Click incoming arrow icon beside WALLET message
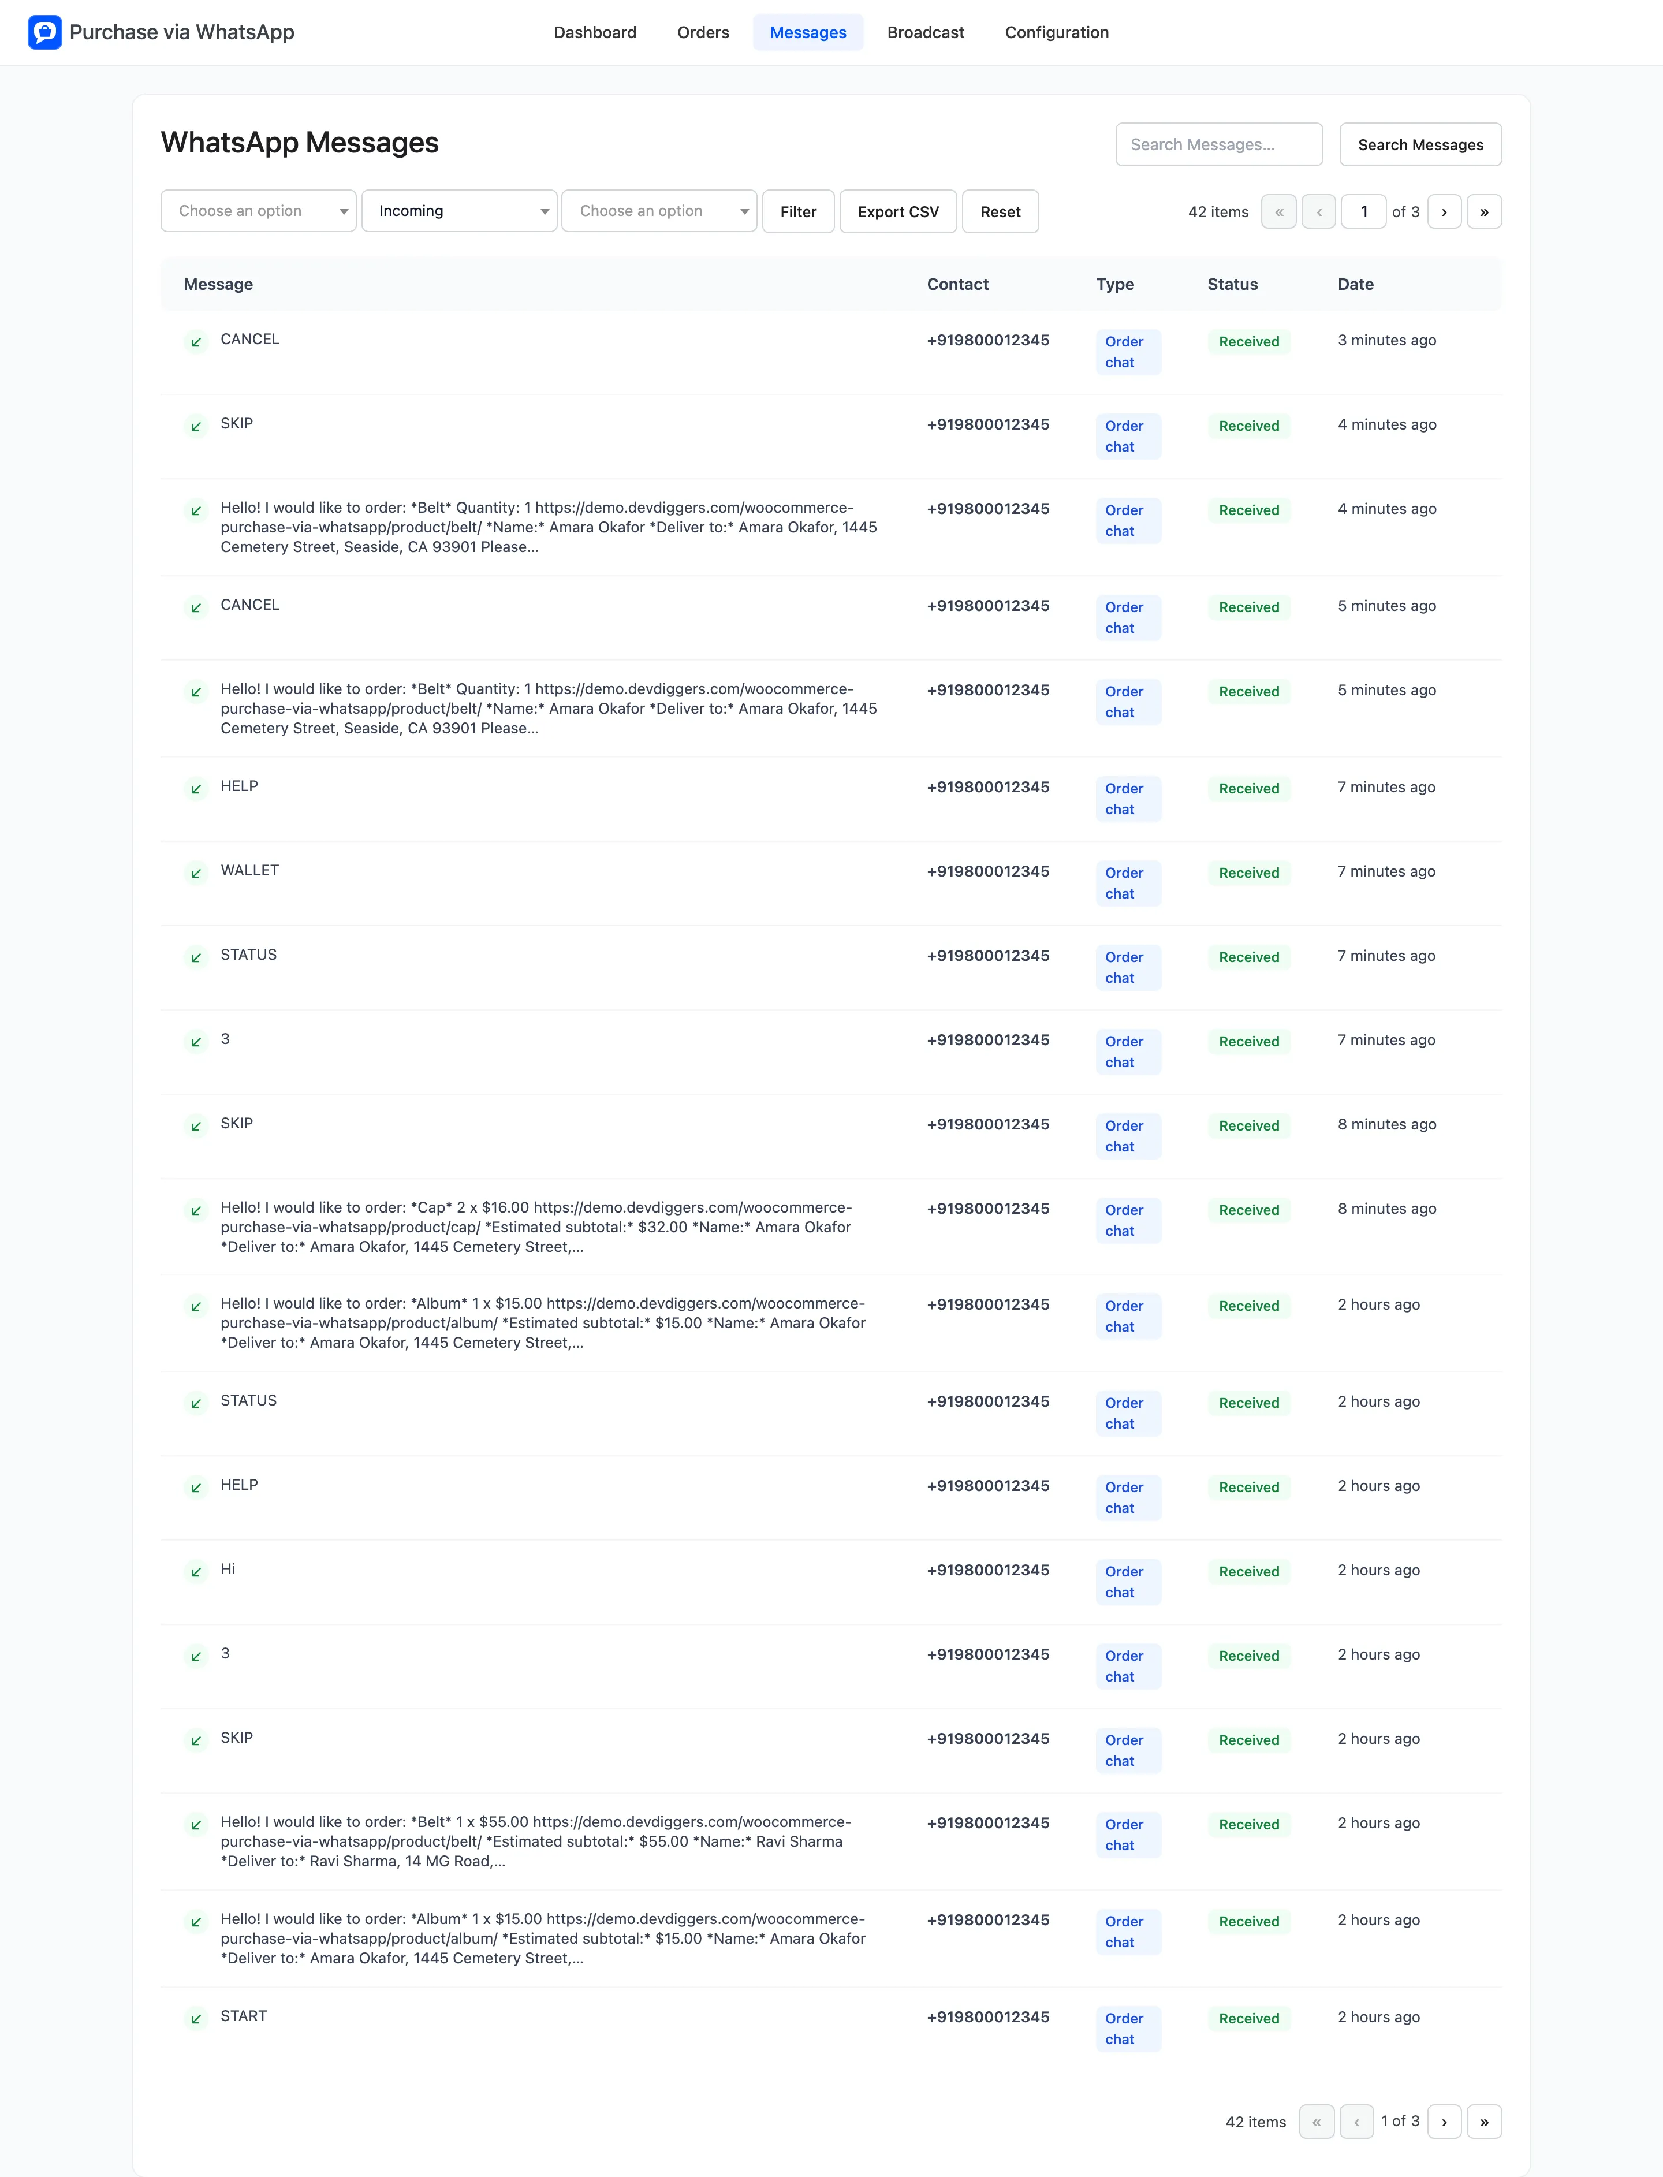 coord(196,873)
